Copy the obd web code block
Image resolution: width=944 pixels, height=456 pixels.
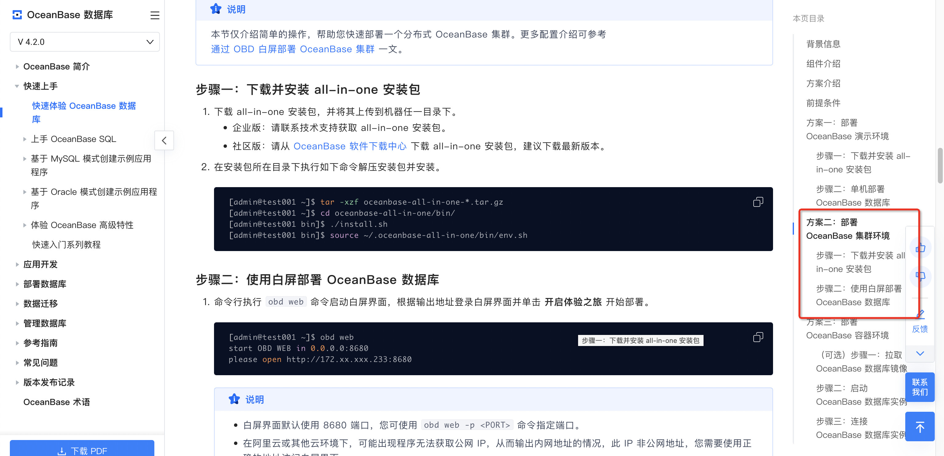pyautogui.click(x=758, y=337)
